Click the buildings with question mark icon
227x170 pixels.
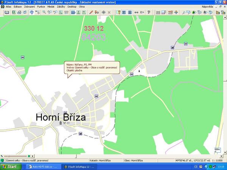click(223, 12)
